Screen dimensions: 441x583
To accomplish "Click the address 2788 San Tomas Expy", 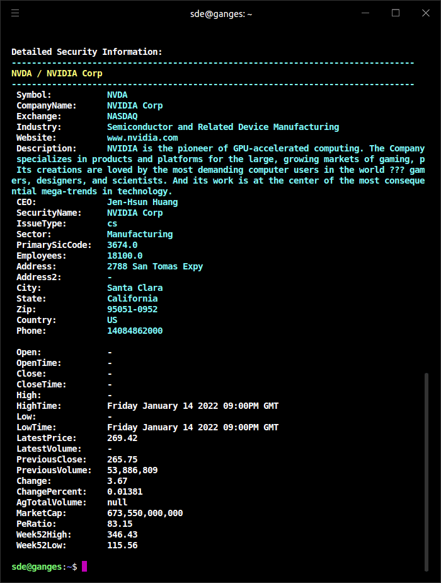I will [155, 267].
